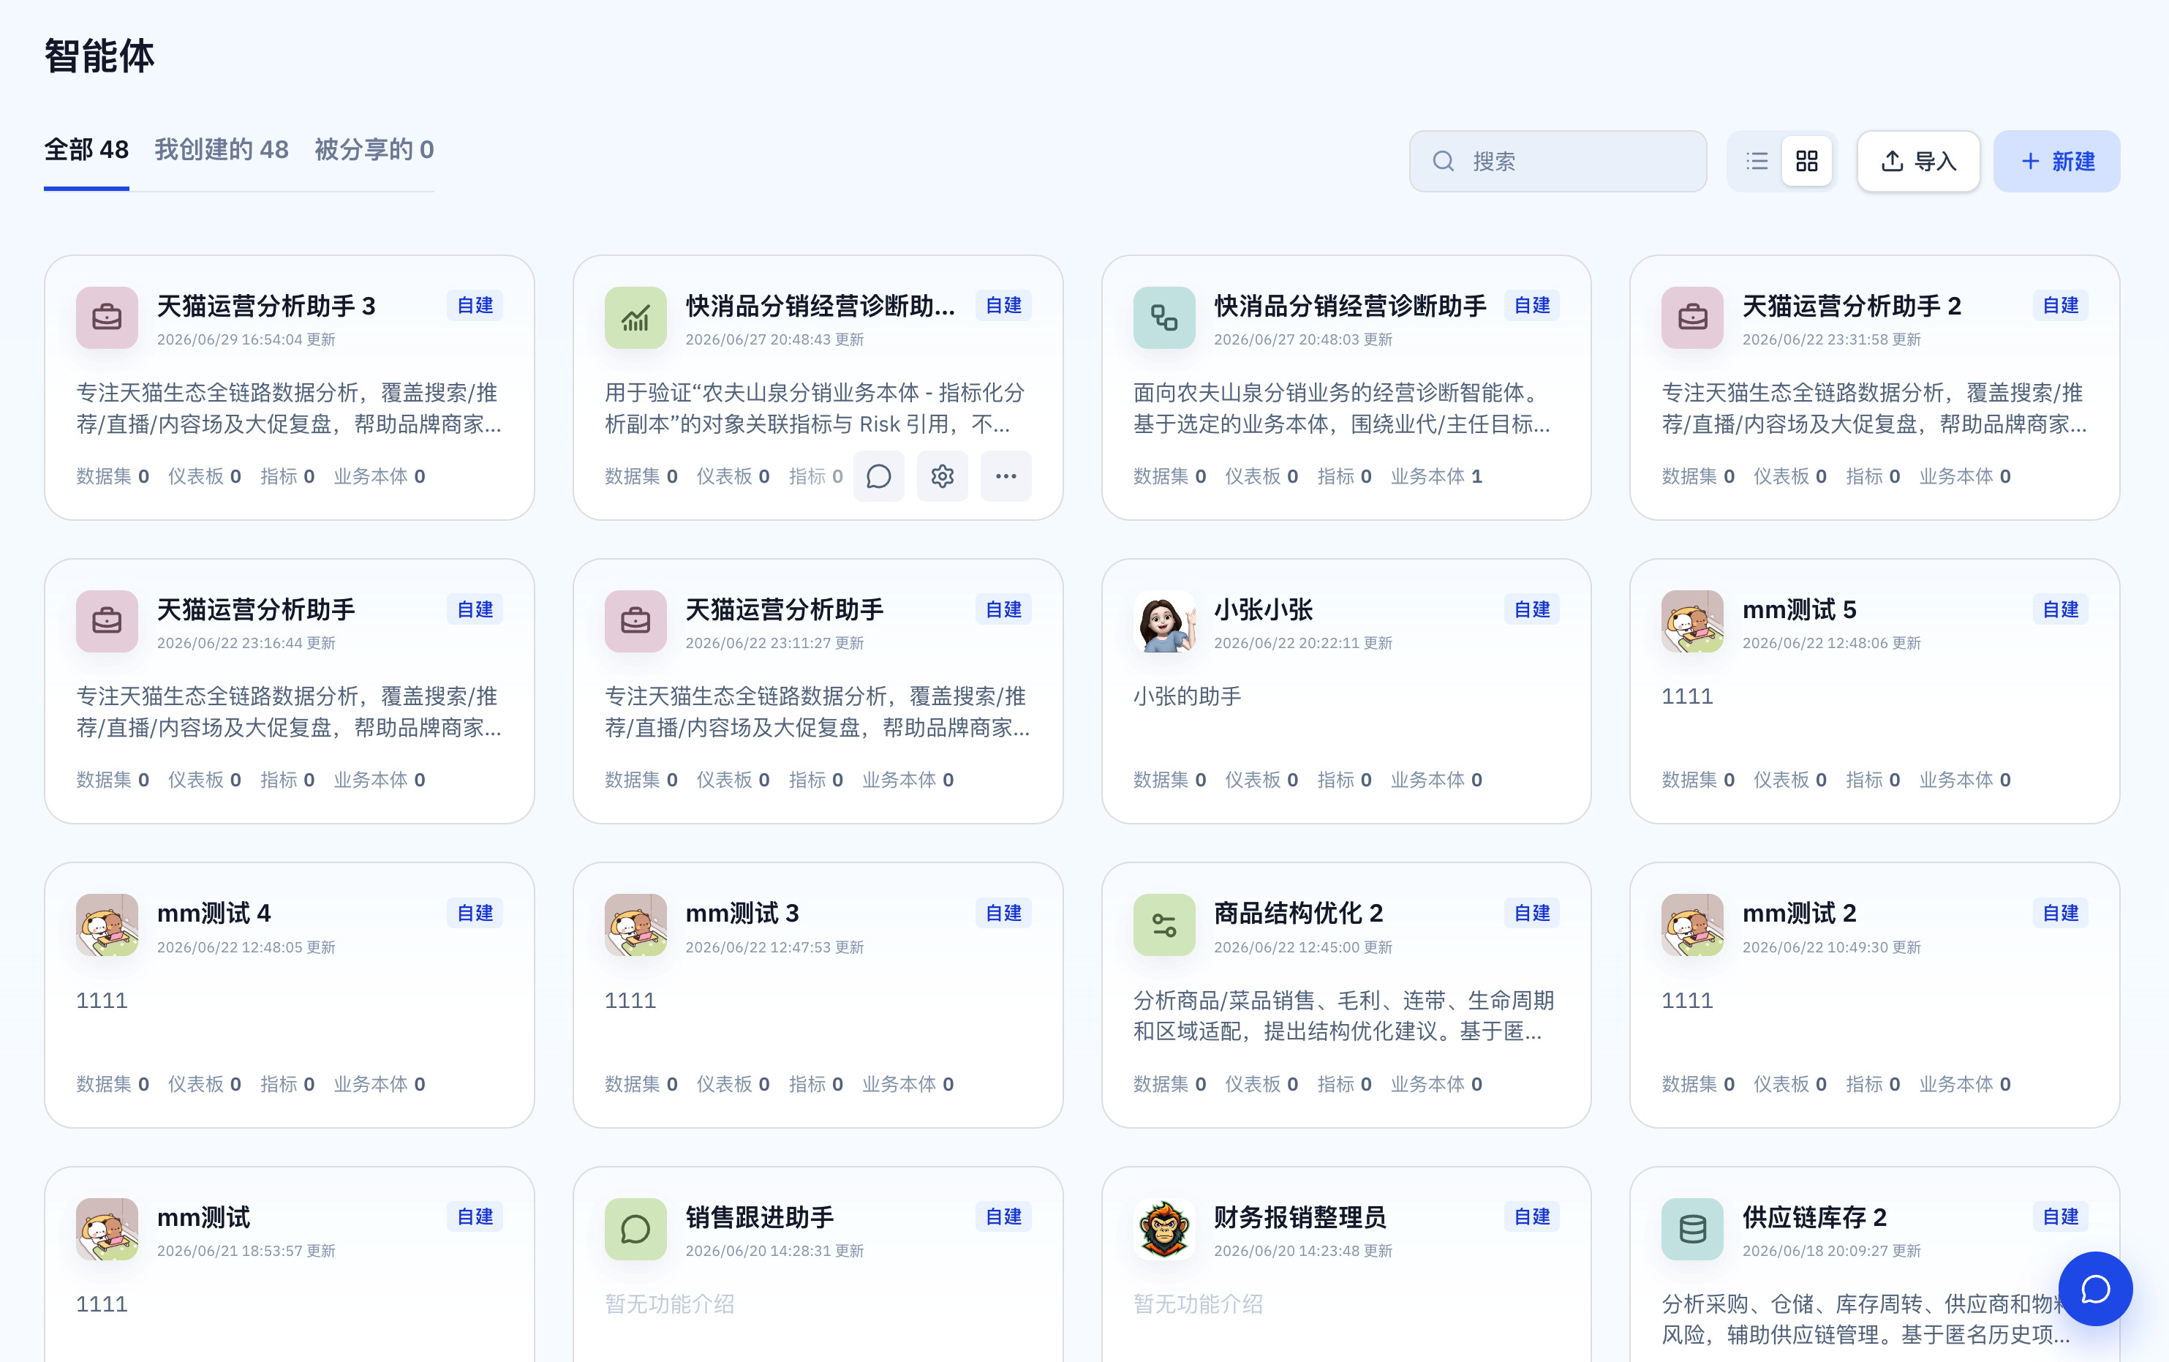Click the monkey avatar of 财务报销整理员
This screenshot has height=1362, width=2169.
point(1164,1230)
